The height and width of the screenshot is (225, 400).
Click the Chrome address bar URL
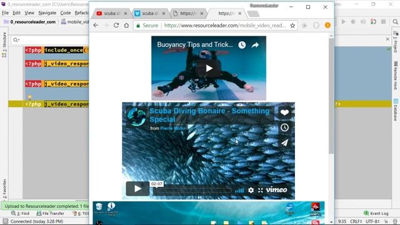225,25
